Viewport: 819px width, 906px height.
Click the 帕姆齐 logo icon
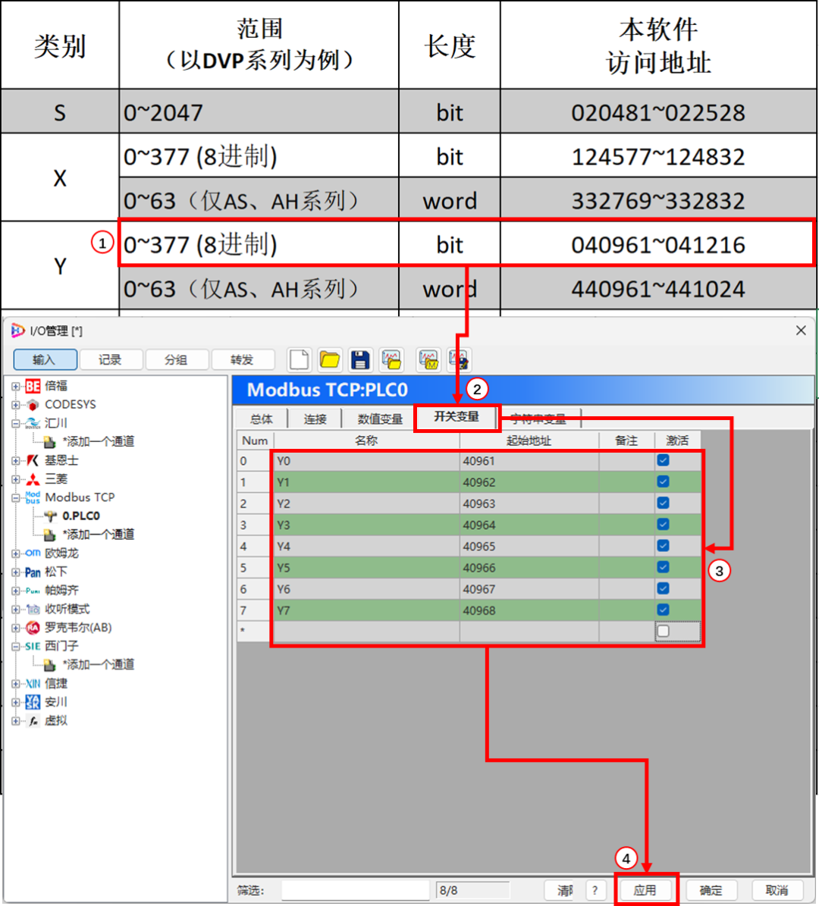pyautogui.click(x=33, y=591)
